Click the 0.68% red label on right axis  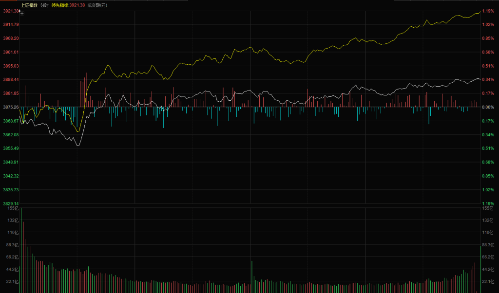487,52
